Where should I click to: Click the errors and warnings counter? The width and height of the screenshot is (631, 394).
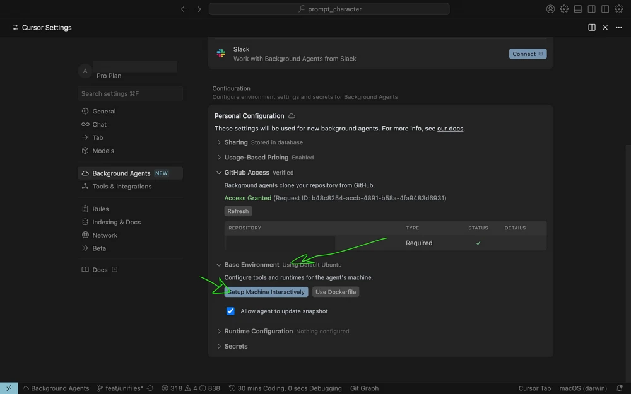pos(191,388)
